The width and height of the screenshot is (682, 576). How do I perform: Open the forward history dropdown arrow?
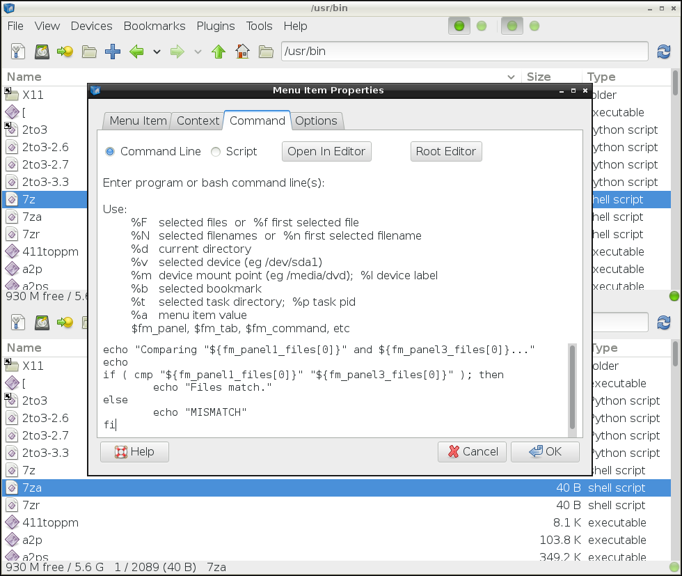pyautogui.click(x=198, y=52)
